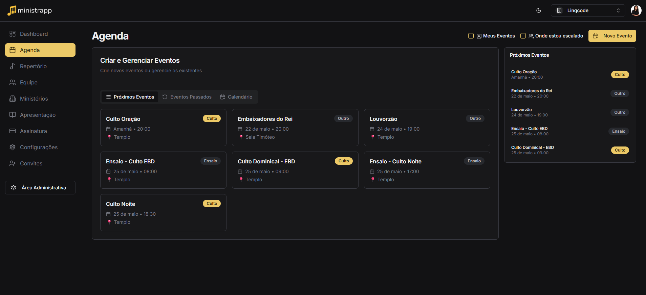
Task: Go to Convites in the sidebar
Action: click(x=31, y=163)
